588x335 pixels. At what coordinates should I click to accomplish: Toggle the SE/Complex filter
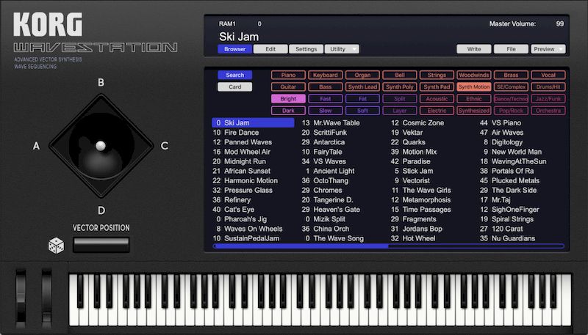(x=511, y=87)
